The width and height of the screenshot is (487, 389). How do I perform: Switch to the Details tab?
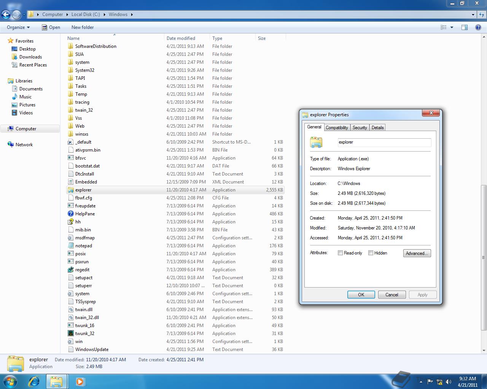click(x=377, y=128)
